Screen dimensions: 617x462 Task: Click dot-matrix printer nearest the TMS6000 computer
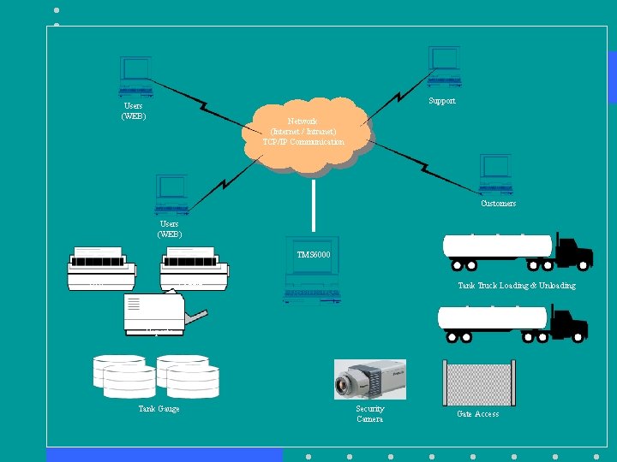[195, 269]
